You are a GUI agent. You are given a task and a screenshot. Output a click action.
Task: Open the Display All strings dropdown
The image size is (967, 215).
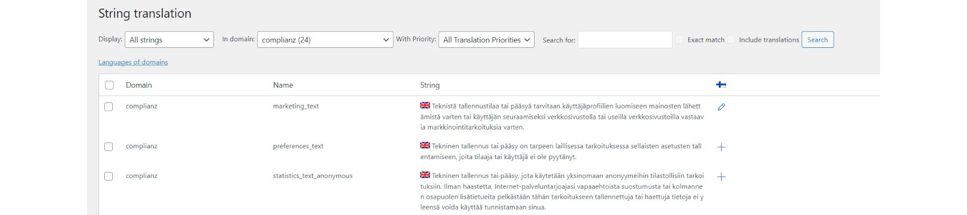169,40
